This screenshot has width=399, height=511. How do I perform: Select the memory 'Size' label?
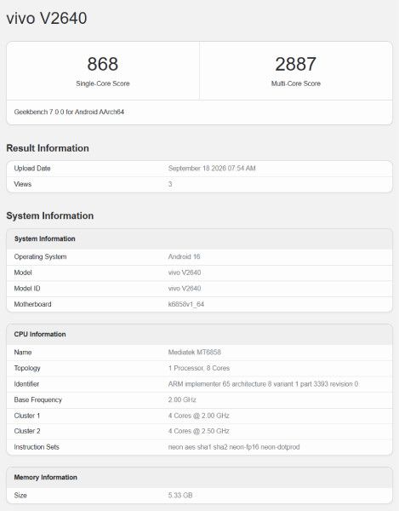20,496
